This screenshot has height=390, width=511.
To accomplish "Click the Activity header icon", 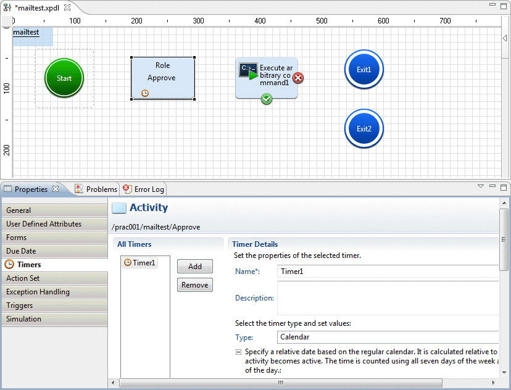I will (119, 208).
